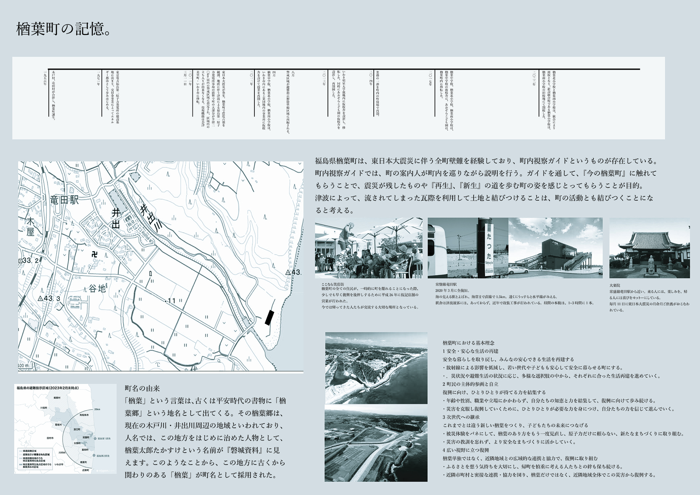Open the たつた station sign photo
The image size is (700, 495).
click(468, 248)
